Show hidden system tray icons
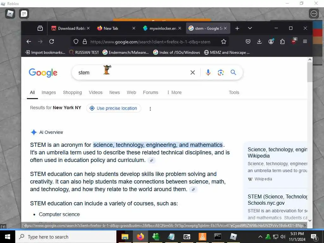 tap(260, 237)
